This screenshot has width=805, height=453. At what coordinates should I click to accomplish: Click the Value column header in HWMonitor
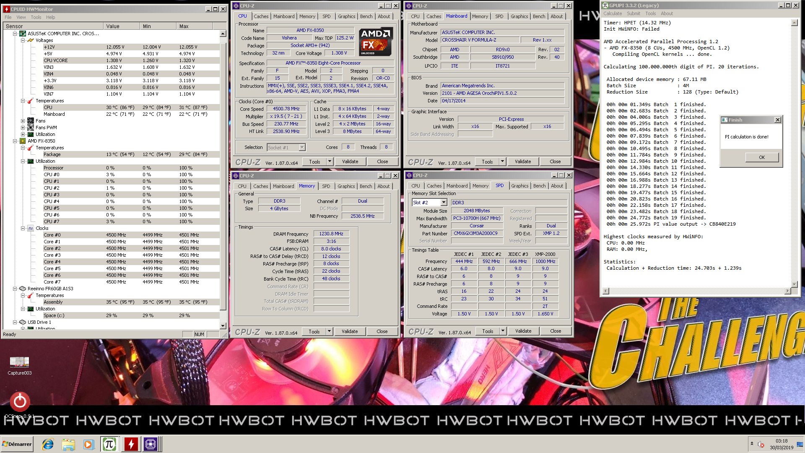pyautogui.click(x=122, y=26)
